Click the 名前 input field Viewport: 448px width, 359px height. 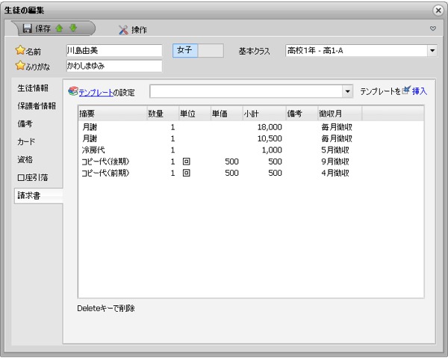coord(113,51)
